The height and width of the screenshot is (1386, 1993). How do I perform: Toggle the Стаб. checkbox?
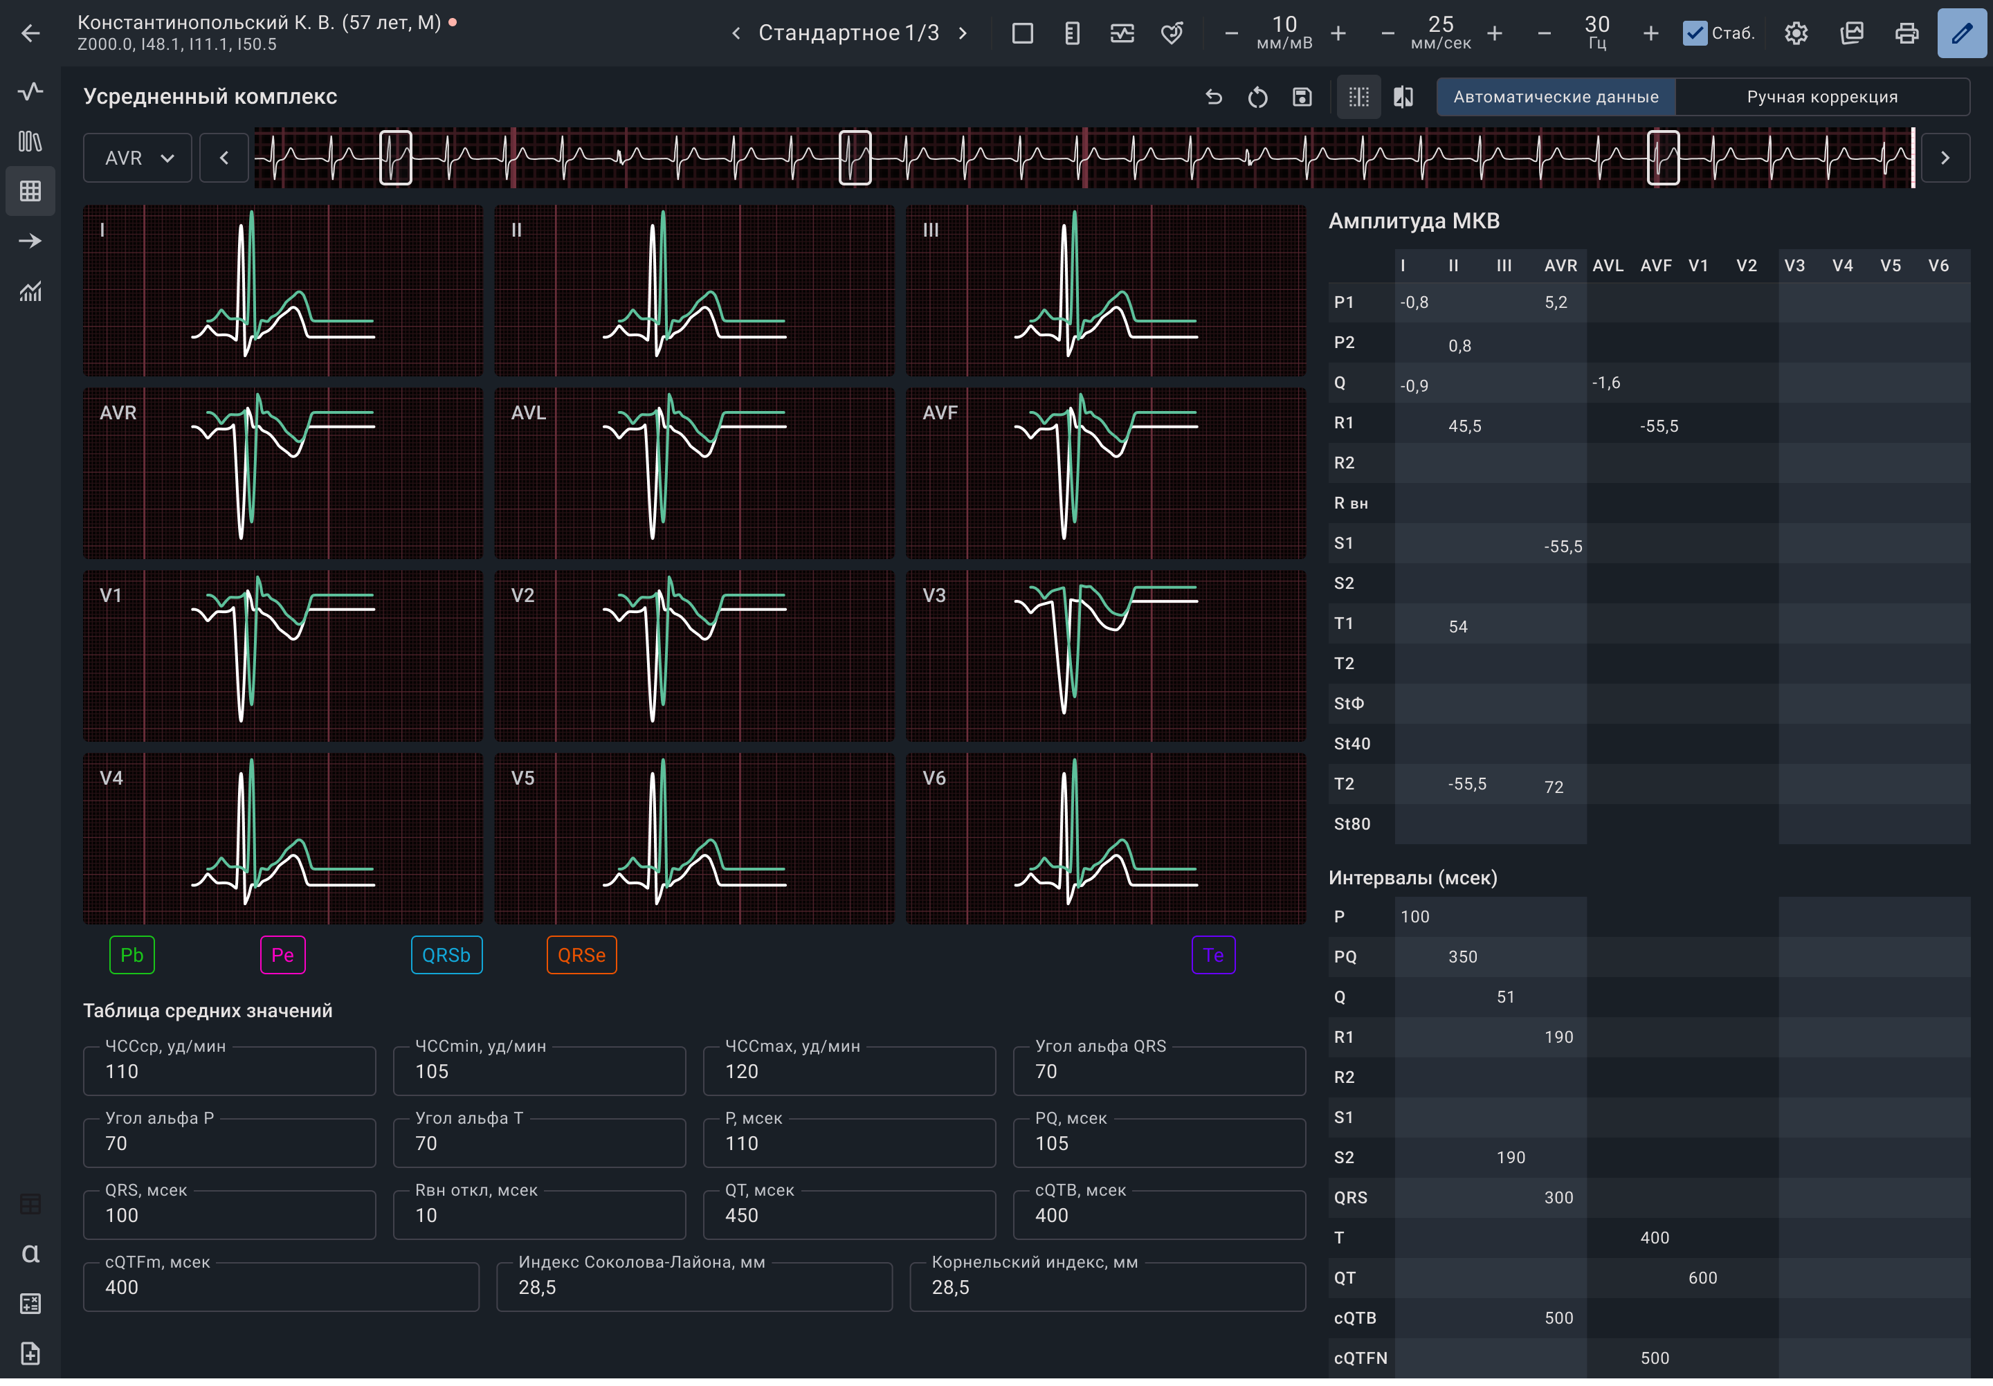pyautogui.click(x=1695, y=34)
